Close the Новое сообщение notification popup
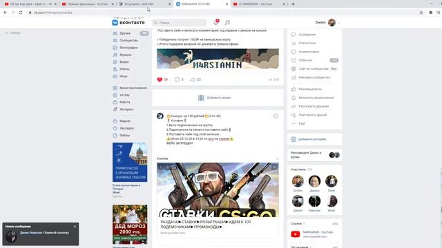This screenshot has height=248, width=442. [x=75, y=227]
